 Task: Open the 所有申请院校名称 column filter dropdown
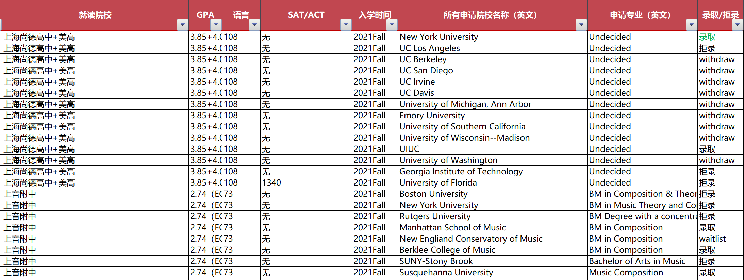[581, 25]
